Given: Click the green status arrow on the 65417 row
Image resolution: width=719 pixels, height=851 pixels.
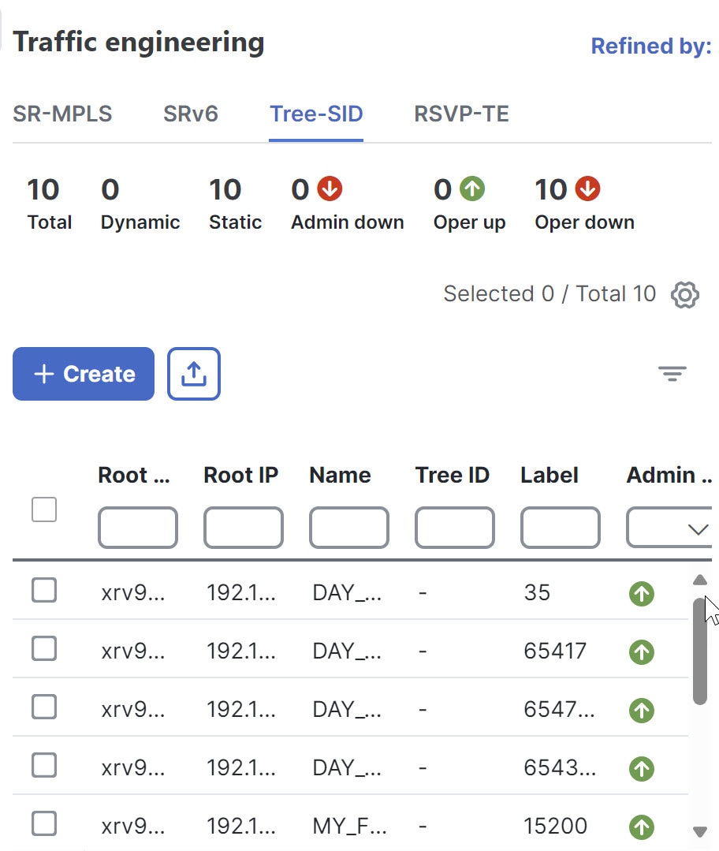Looking at the screenshot, I should (x=641, y=651).
